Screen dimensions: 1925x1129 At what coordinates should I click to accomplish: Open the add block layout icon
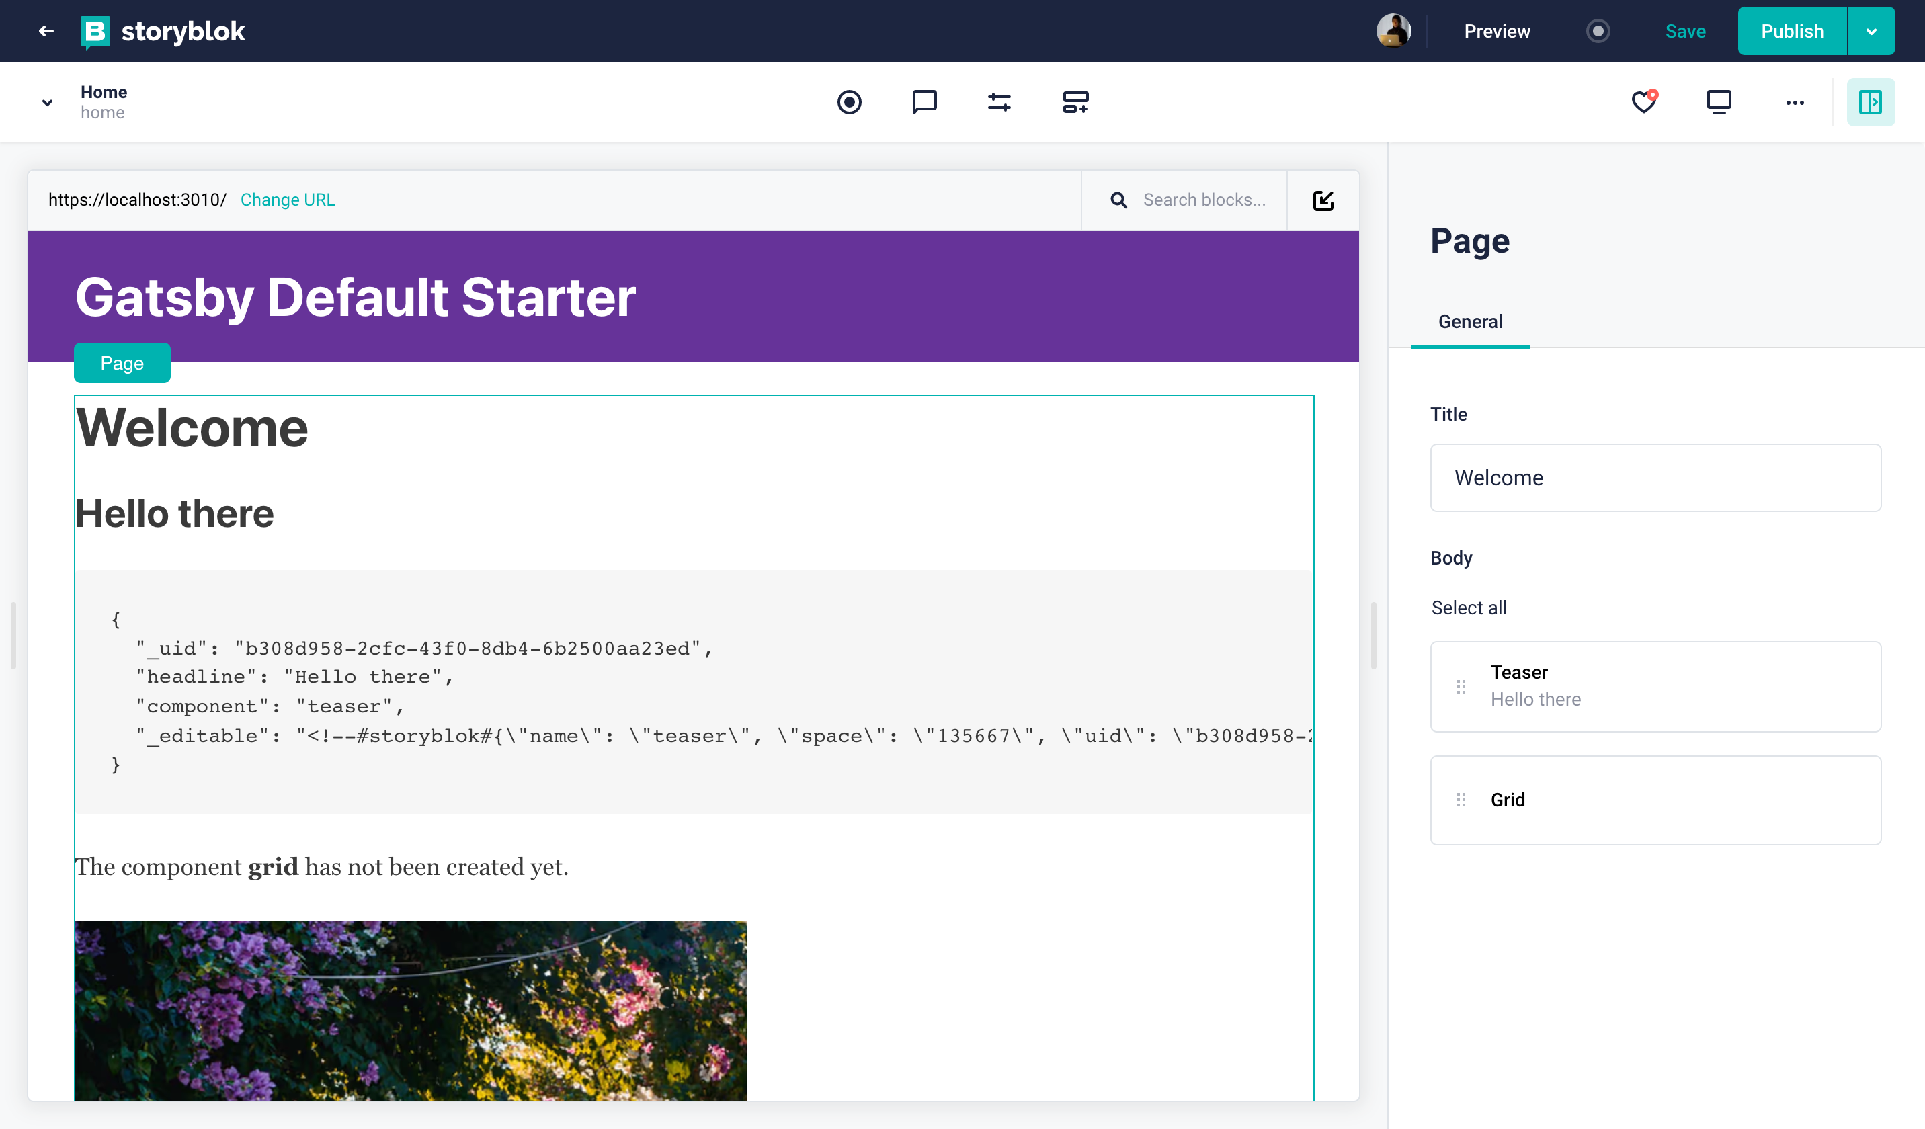1075,101
